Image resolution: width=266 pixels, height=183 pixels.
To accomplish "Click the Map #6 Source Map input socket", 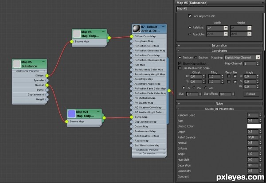I will [x=72, y=42].
